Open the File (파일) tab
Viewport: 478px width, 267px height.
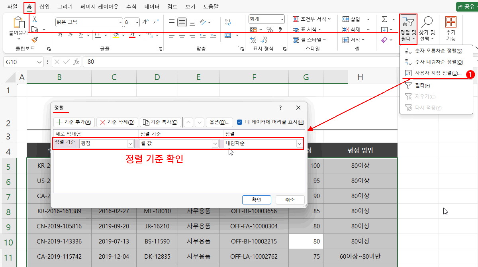[x=12, y=6]
